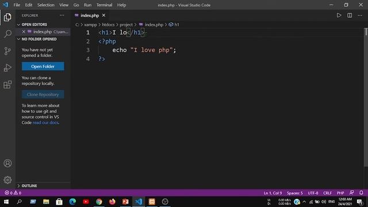This screenshot has width=368, height=207.
Task: Click line number 2 in gutter
Action: point(88,41)
